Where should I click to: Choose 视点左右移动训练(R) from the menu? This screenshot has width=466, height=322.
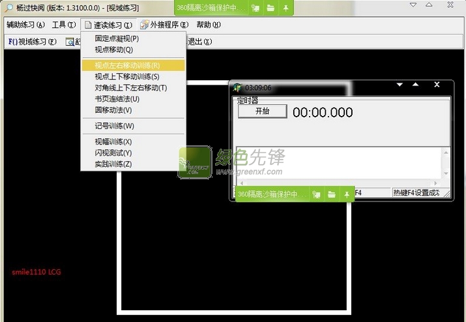133,65
